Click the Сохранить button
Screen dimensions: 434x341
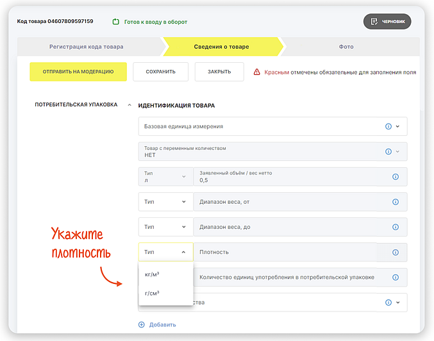[x=160, y=72]
